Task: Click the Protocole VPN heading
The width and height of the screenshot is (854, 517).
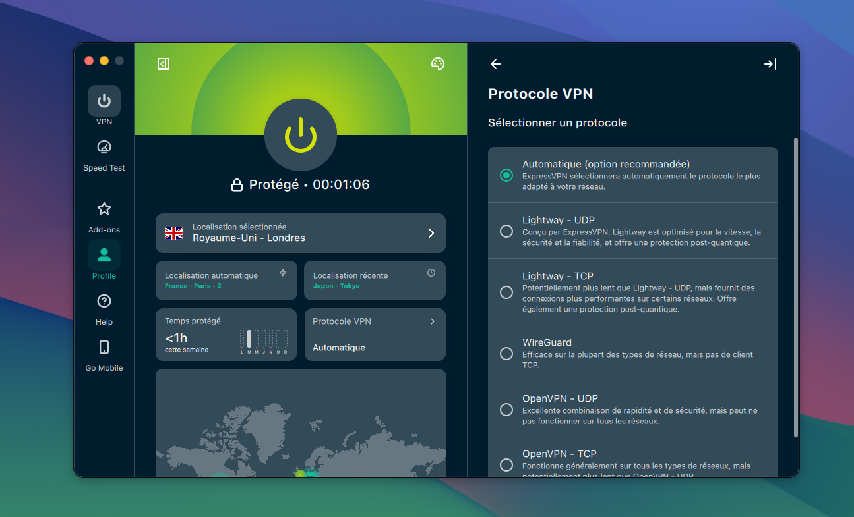Action: coord(541,94)
